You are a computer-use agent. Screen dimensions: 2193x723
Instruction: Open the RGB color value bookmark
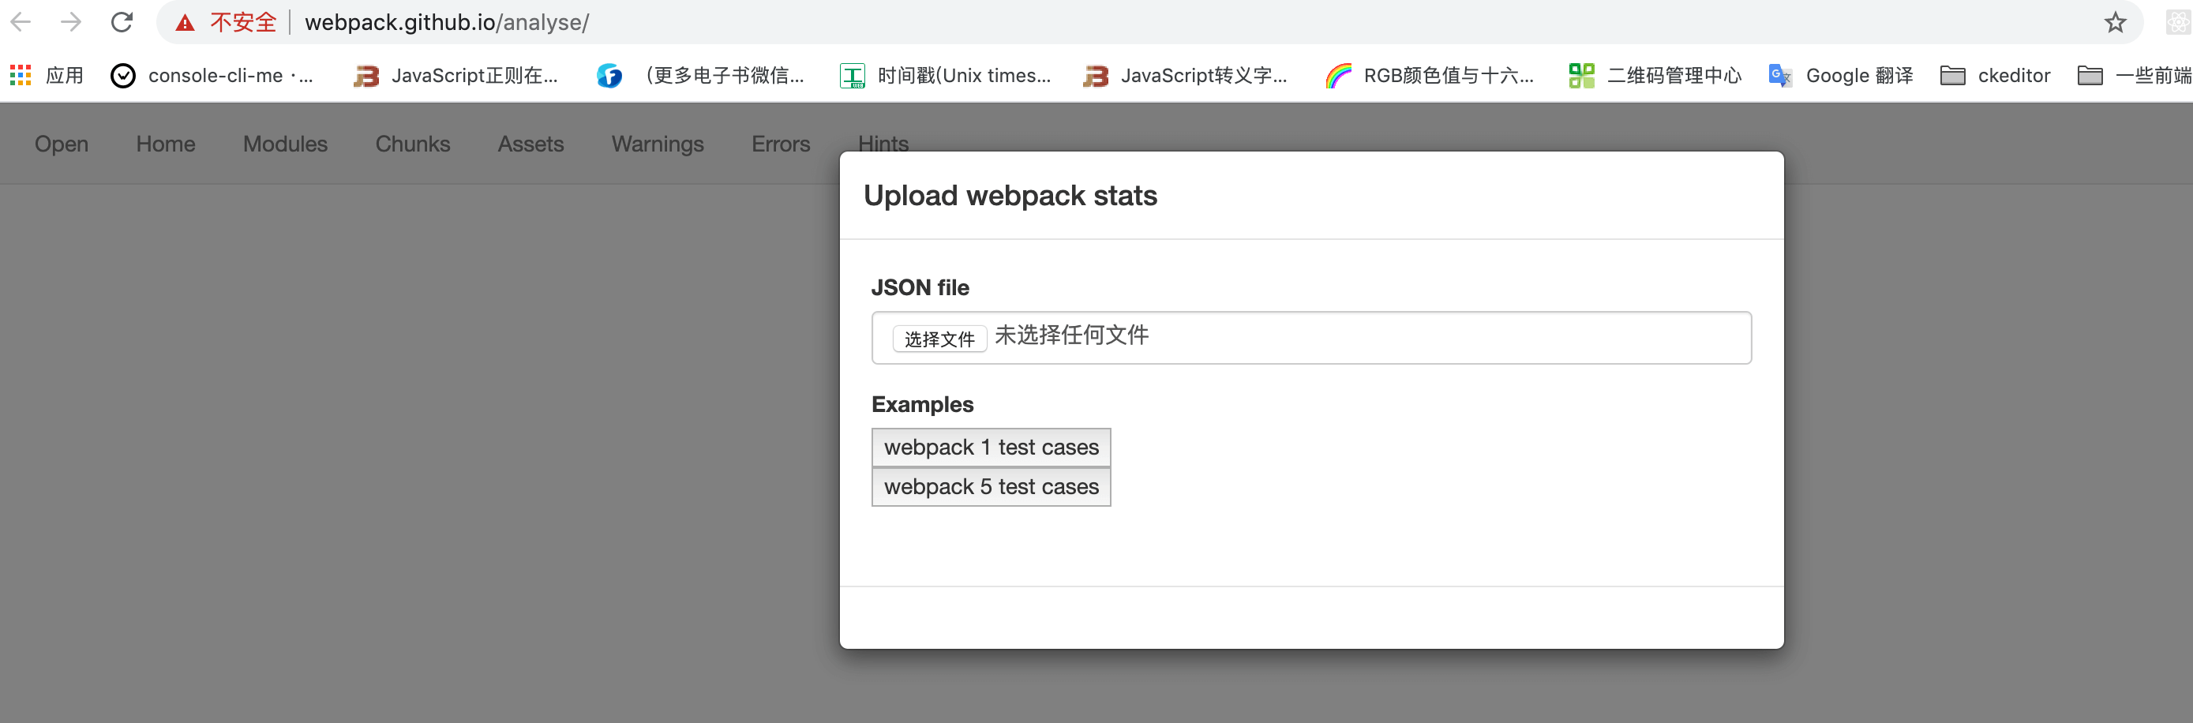click(x=1430, y=76)
